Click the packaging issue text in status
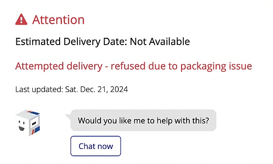 [216, 67]
